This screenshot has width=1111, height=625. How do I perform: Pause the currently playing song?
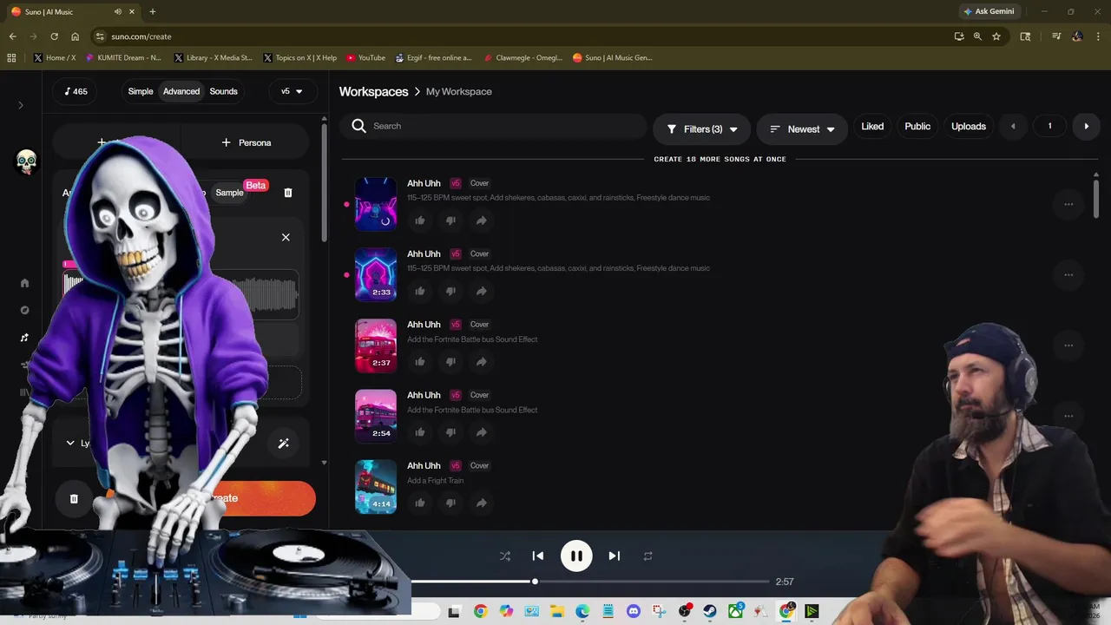point(576,556)
